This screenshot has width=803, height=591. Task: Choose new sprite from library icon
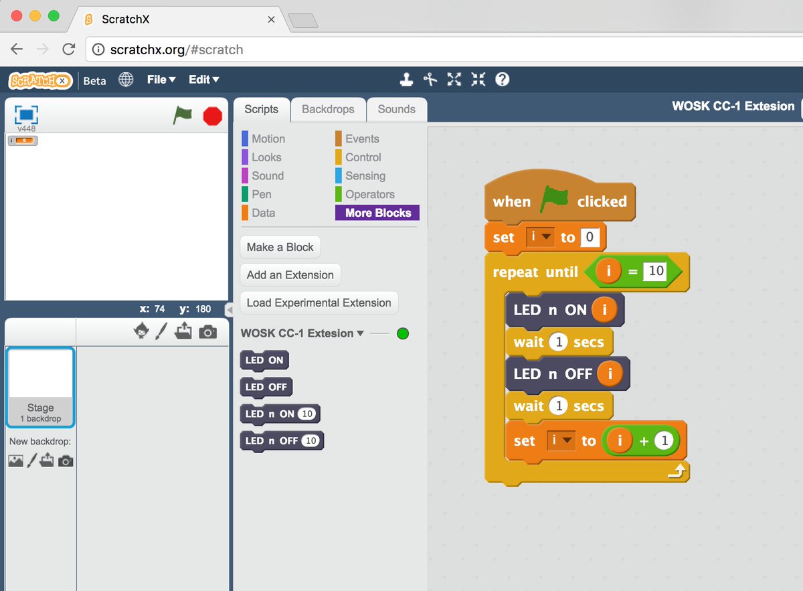141,331
